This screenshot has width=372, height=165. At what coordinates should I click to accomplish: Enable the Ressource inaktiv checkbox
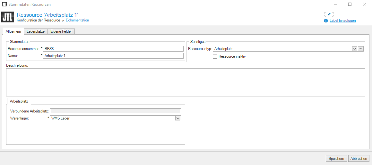pos(215,56)
